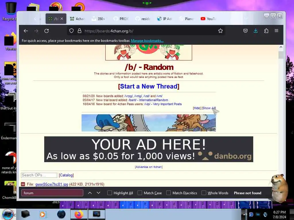Screen dimensions: 294x220
Task: Open file gwwj95cw7hc81.jpg link
Action: (x=52, y=184)
